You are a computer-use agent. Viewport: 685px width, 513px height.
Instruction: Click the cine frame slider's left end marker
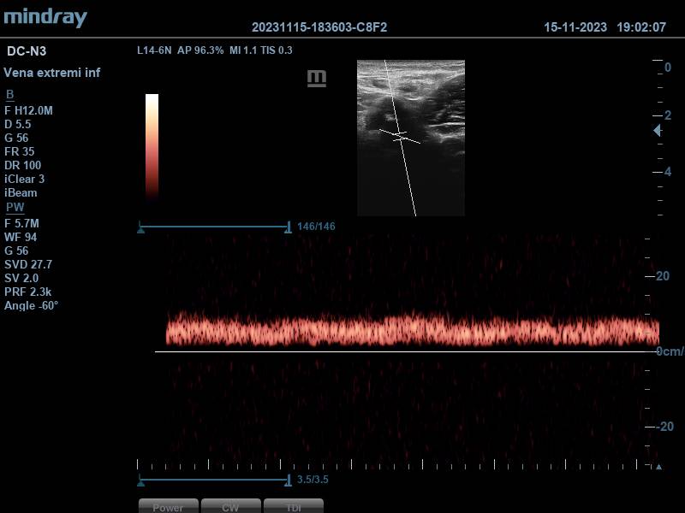[140, 227]
